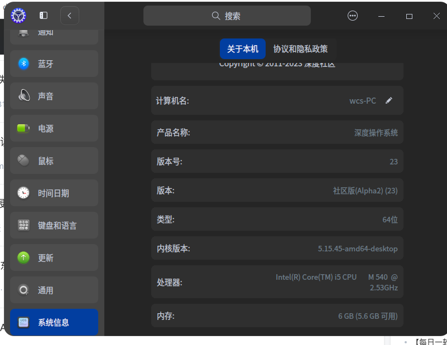Navigate back with the left arrow button
Viewport: 447px width, 345px height.
[69, 15]
